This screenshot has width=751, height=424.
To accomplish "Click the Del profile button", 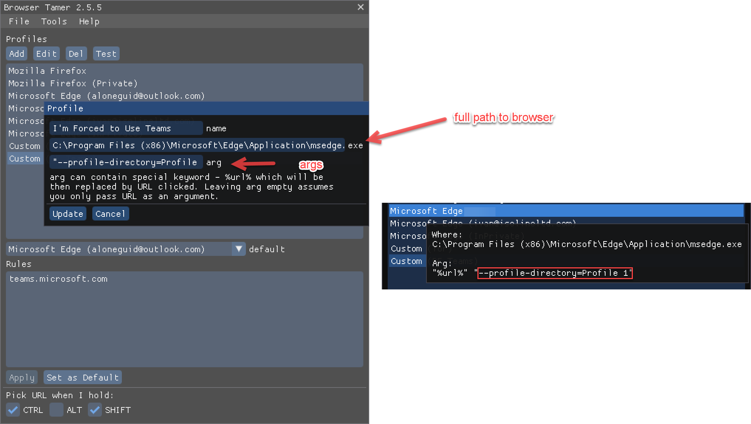I will [76, 54].
